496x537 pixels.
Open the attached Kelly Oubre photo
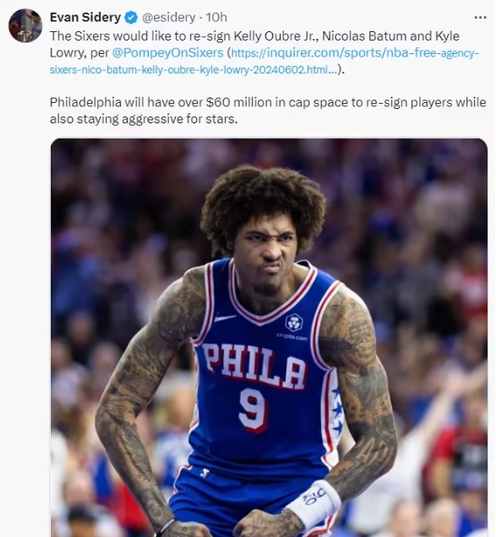click(x=269, y=338)
